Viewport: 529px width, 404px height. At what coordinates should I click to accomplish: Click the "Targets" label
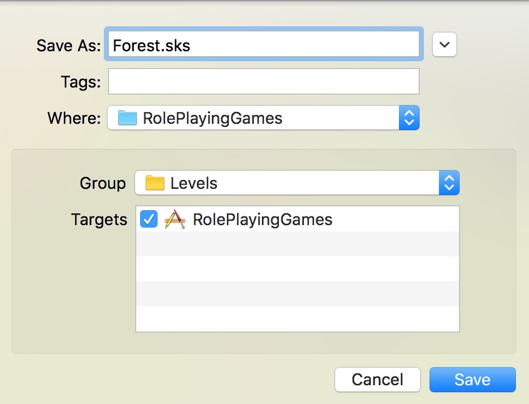pyautogui.click(x=99, y=220)
